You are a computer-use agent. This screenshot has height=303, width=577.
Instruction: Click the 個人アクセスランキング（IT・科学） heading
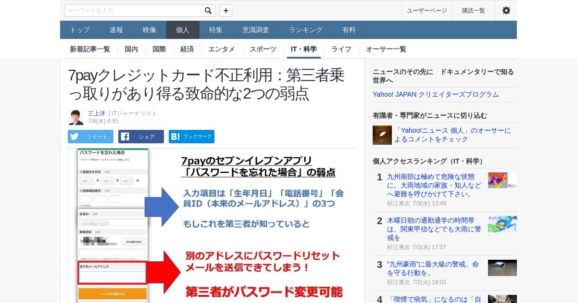click(x=429, y=161)
